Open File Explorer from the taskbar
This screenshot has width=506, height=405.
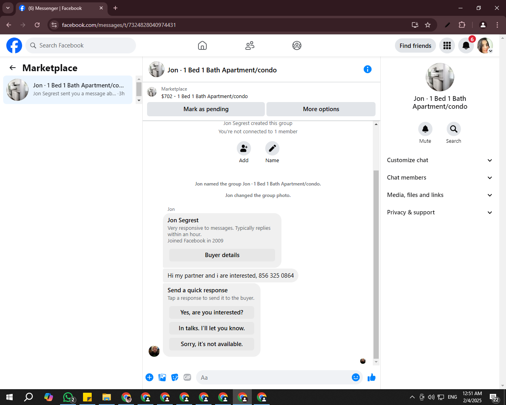coord(106,397)
